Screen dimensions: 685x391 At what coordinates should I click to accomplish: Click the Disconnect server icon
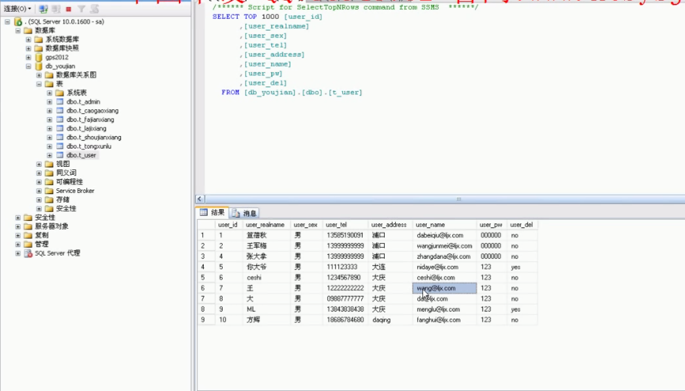tap(56, 9)
